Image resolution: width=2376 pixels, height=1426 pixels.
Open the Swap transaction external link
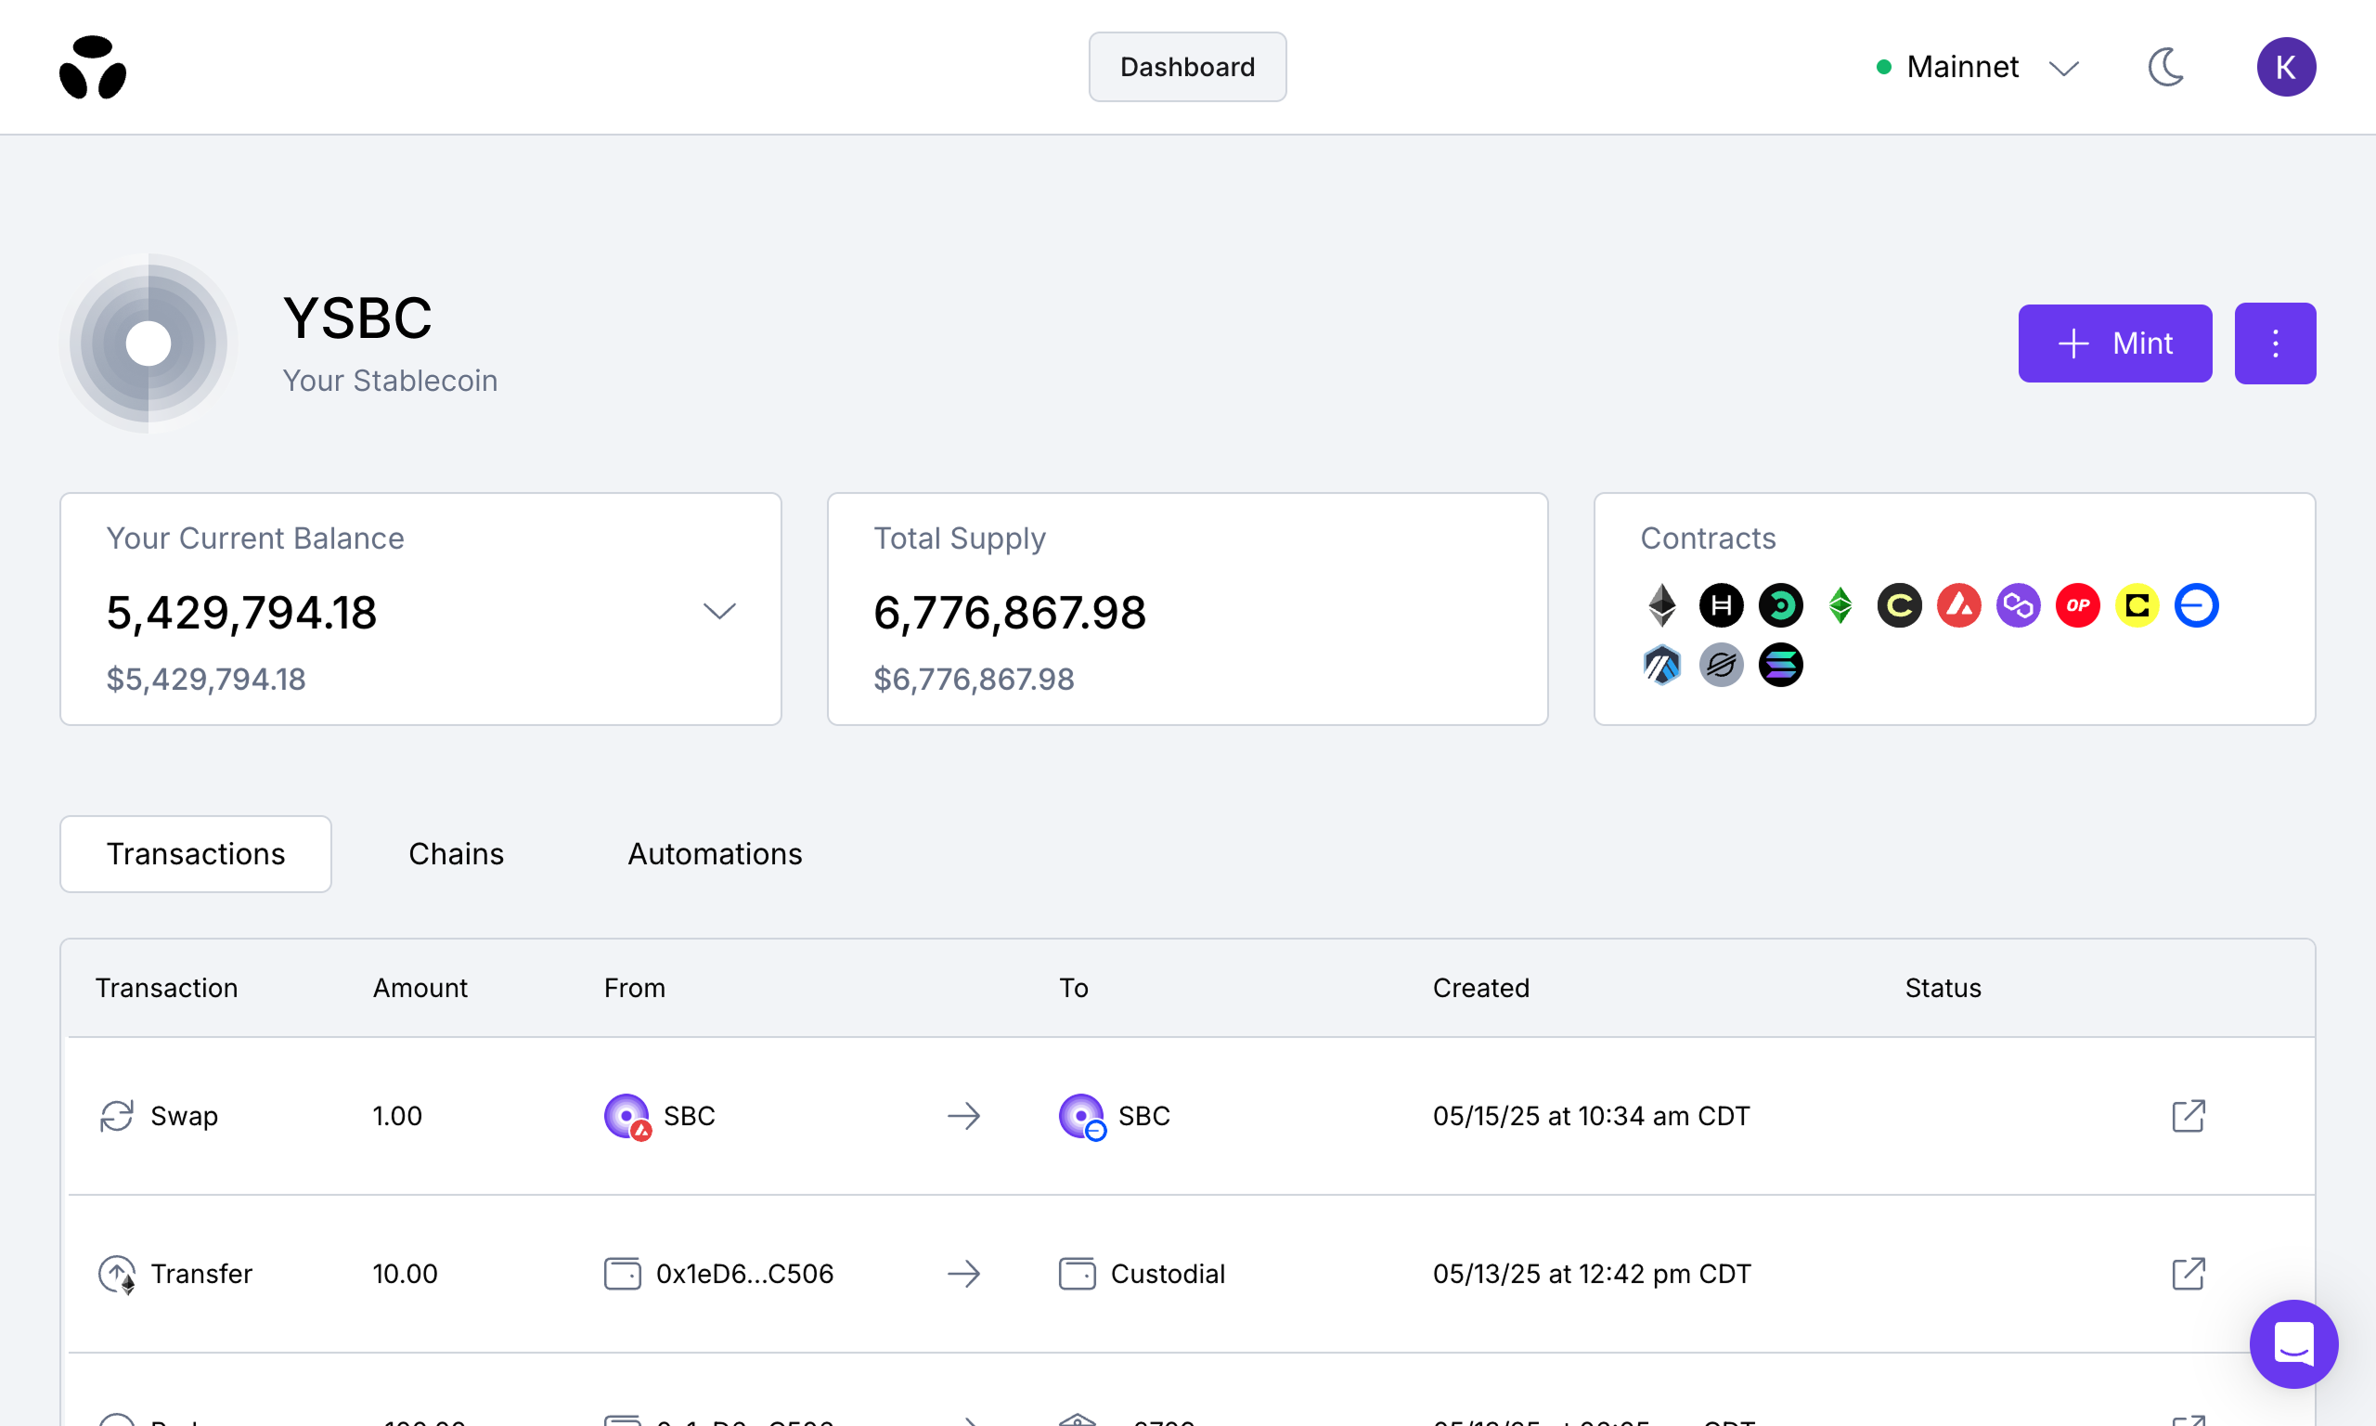click(2187, 1116)
